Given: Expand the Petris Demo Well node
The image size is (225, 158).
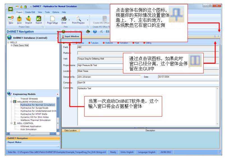Looking at the screenshot, I should tap(12, 45).
